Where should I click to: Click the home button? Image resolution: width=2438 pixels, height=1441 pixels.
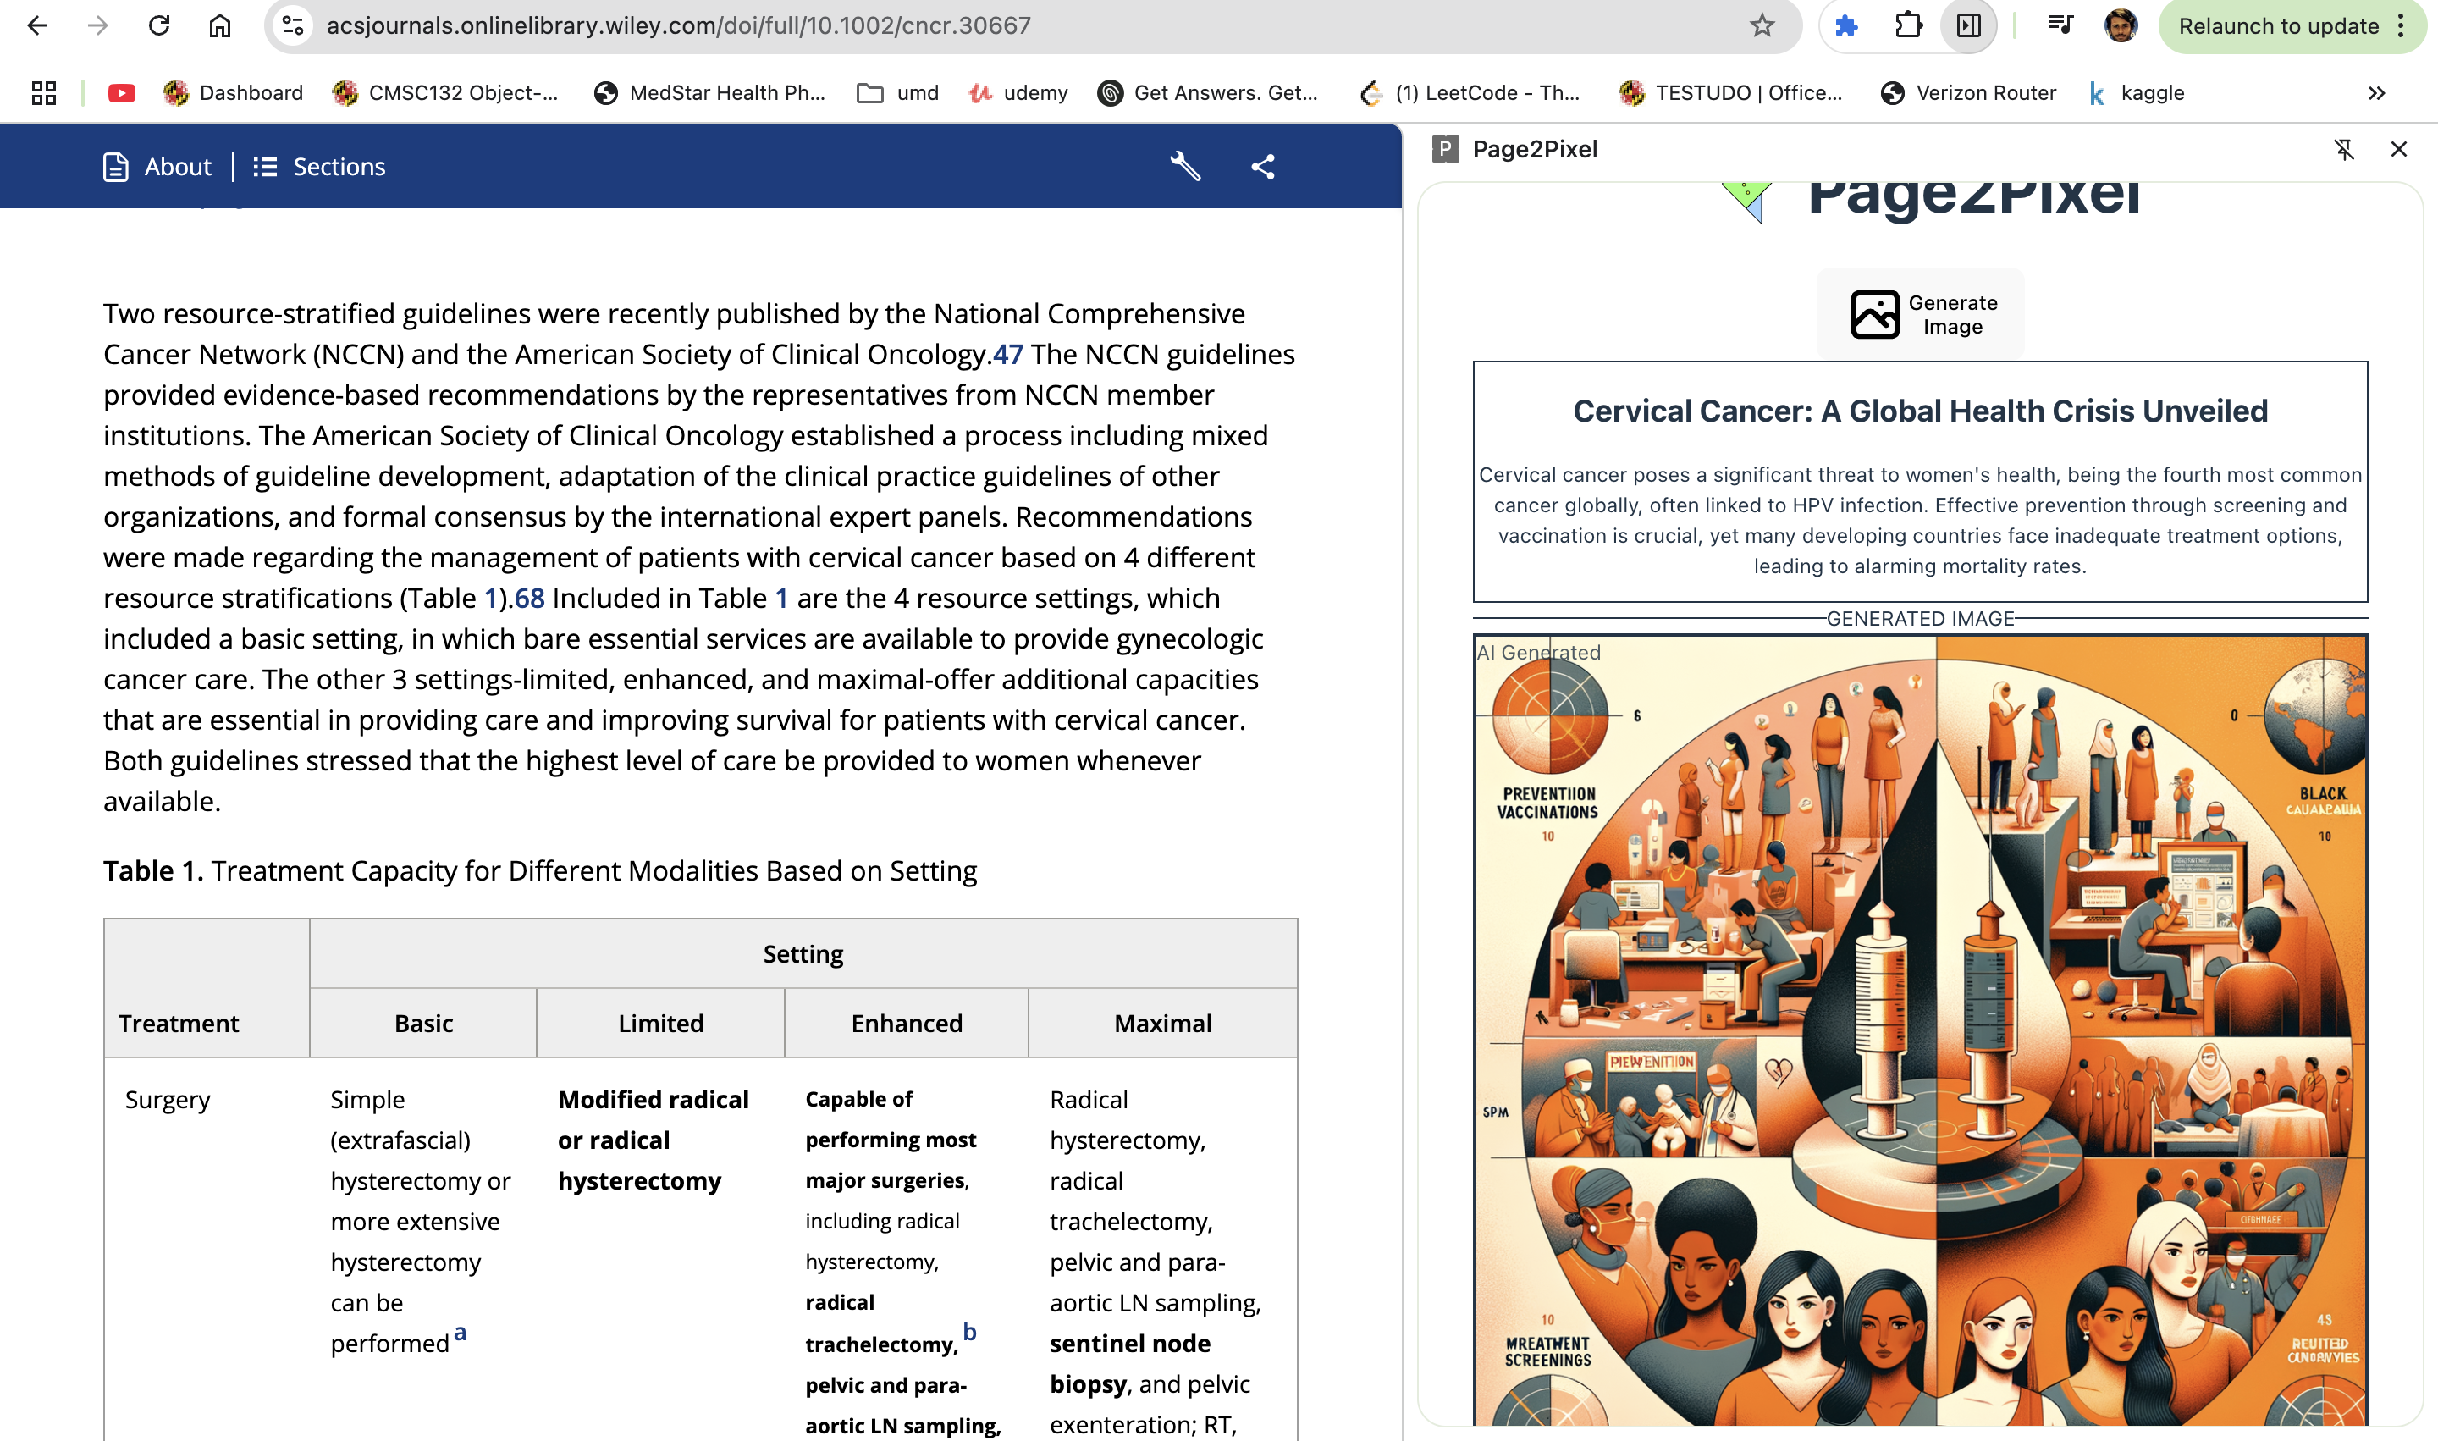tap(220, 25)
